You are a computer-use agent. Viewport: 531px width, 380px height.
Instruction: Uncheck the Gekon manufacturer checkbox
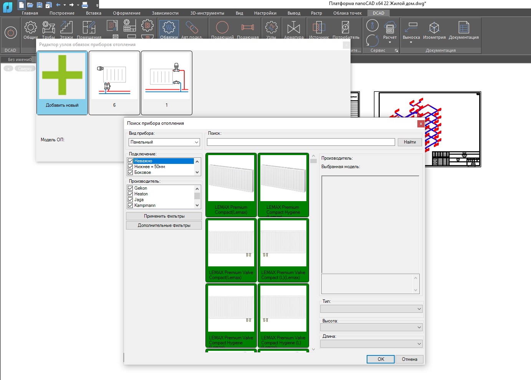click(130, 188)
